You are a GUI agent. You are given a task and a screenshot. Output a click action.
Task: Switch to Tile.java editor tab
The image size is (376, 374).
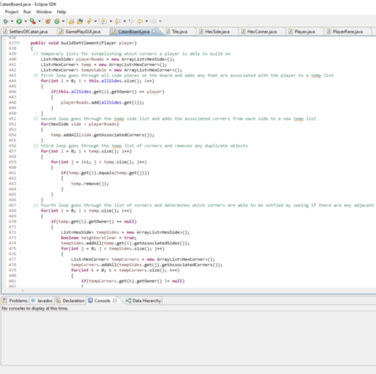tap(180, 32)
